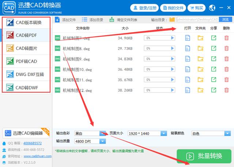Share icon for 机械制图8.dwg
The height and width of the screenshot is (167, 234).
point(214,48)
